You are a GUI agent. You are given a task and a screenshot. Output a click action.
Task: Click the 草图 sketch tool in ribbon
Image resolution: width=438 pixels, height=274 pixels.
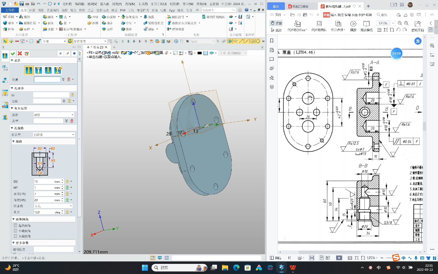(9, 17)
